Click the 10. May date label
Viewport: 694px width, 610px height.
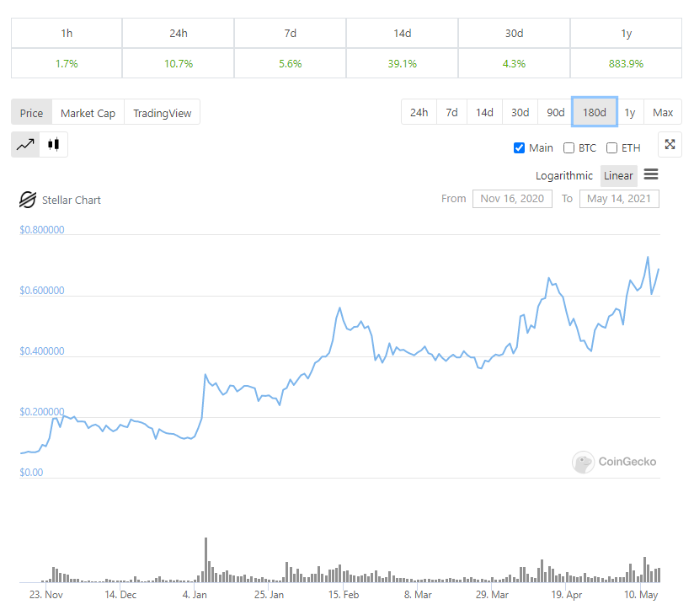click(641, 595)
